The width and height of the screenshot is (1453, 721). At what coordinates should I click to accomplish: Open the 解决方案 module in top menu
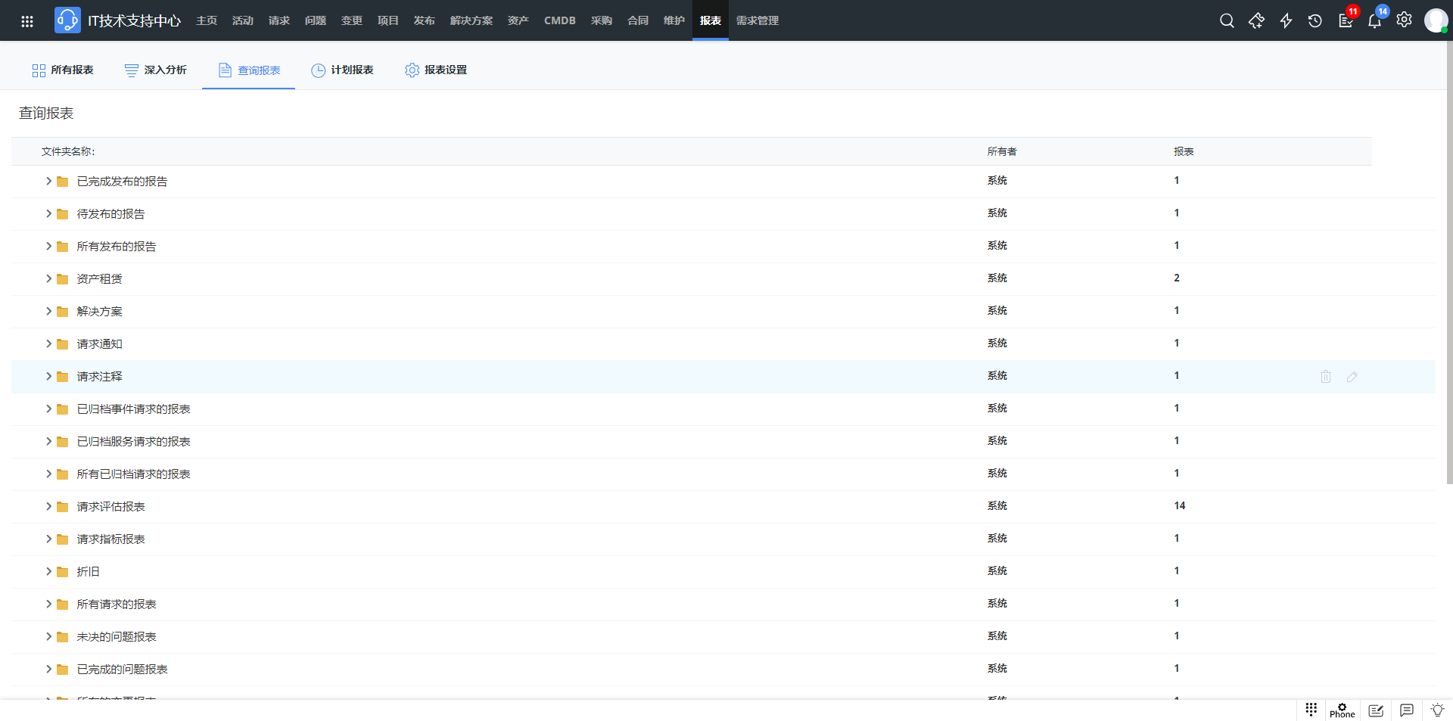pos(471,20)
